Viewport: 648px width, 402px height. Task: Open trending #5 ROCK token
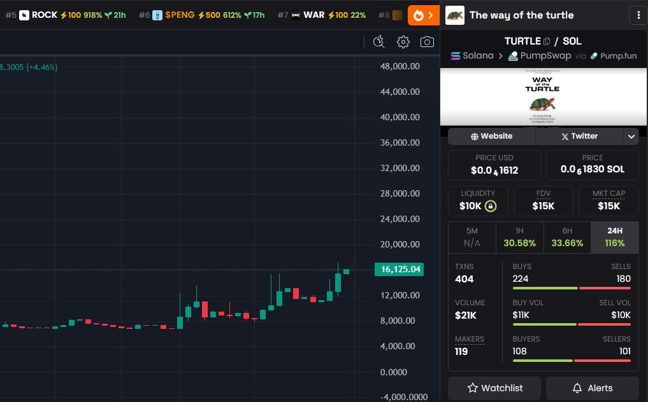(x=66, y=15)
